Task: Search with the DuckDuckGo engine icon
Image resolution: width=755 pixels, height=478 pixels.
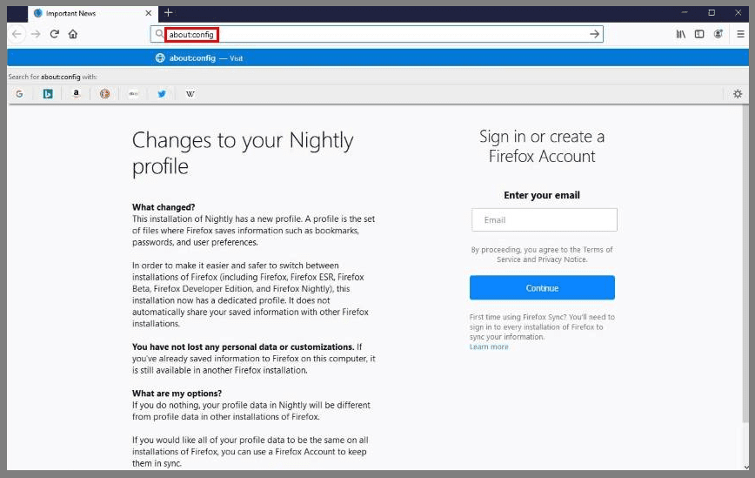Action: coord(104,94)
